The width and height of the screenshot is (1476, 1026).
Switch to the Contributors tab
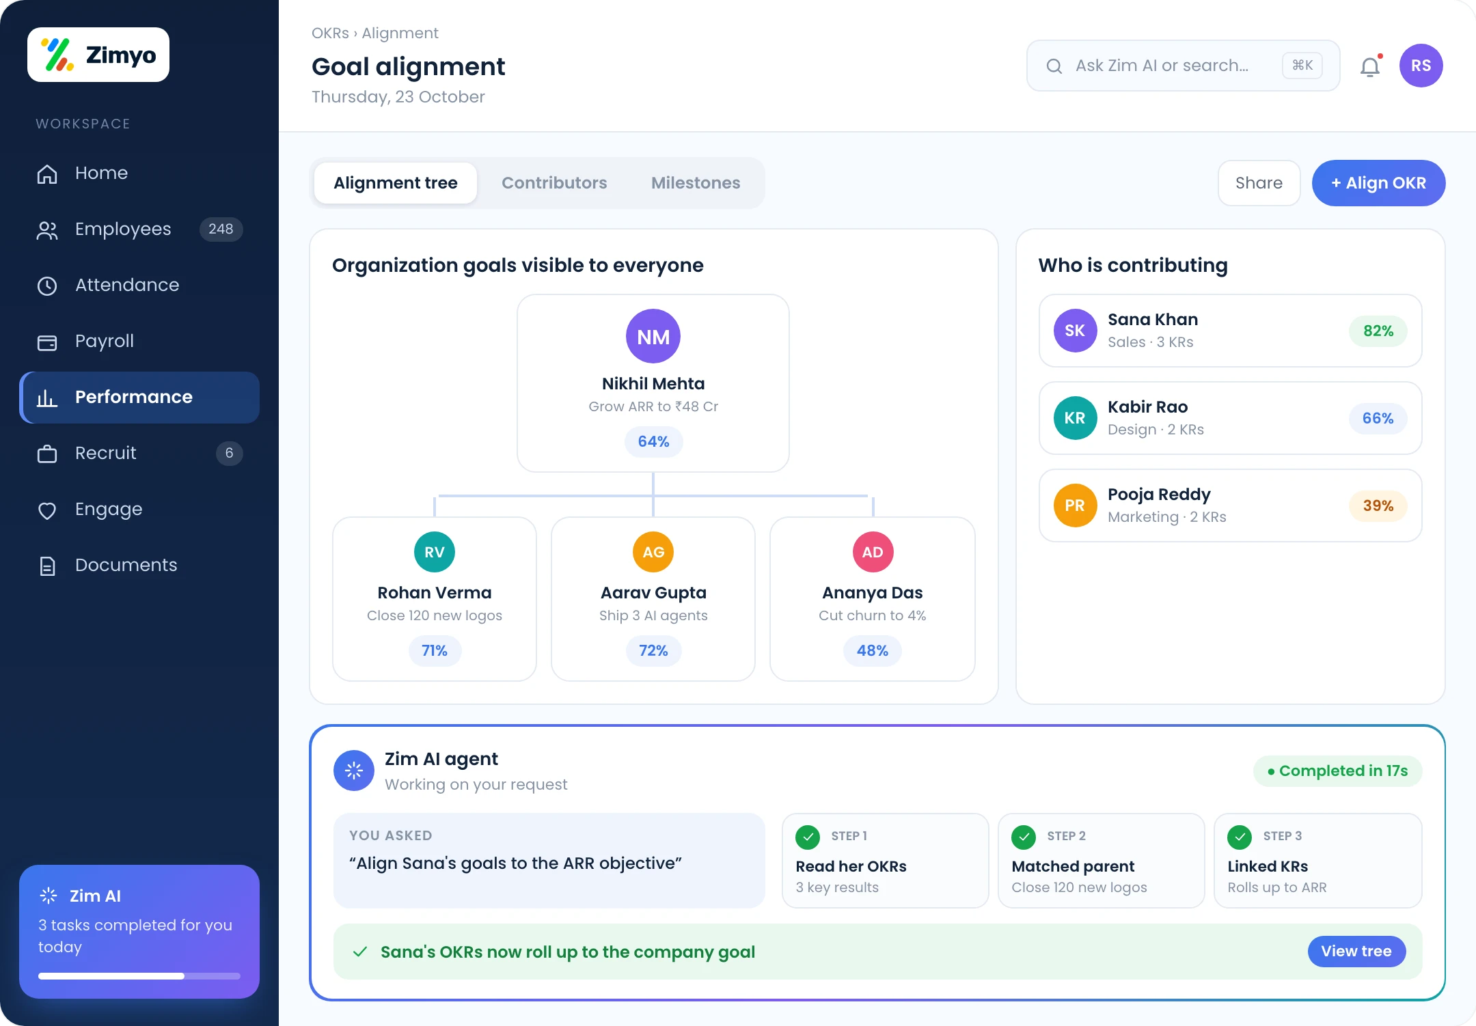(x=554, y=183)
